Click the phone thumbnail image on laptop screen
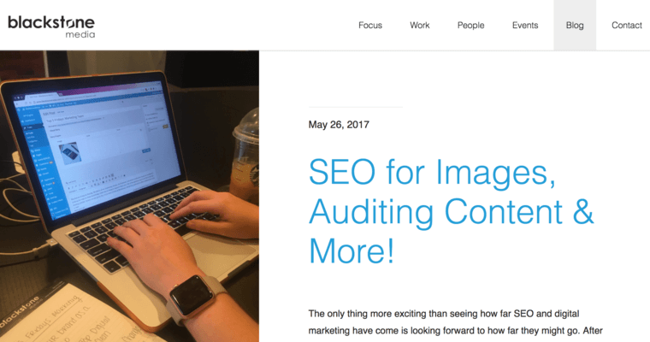650x342 pixels. click(x=69, y=152)
